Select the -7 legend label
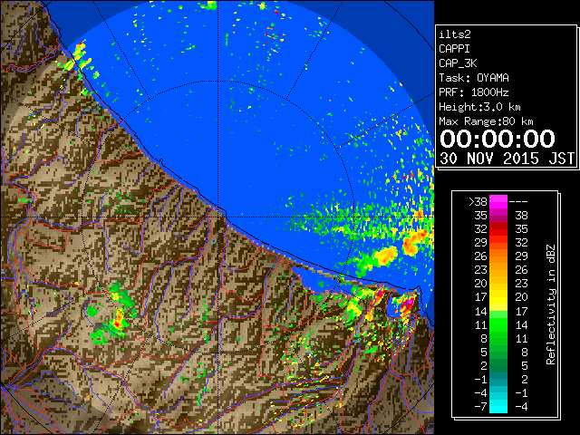 click(x=480, y=407)
